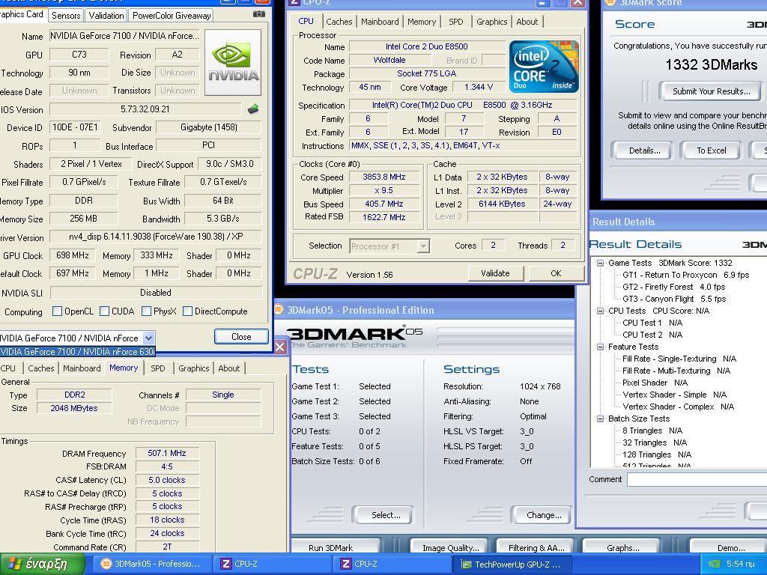Click the 3DMark Score window title icon
The height and width of the screenshot is (575, 767).
click(x=609, y=2)
